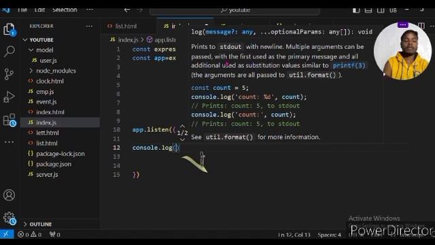Open the Manage gear icon
The height and width of the screenshot is (245, 435).
(10, 218)
